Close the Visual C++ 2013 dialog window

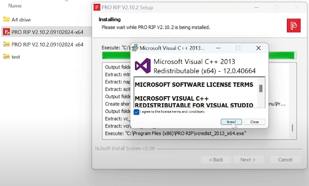coord(258,48)
